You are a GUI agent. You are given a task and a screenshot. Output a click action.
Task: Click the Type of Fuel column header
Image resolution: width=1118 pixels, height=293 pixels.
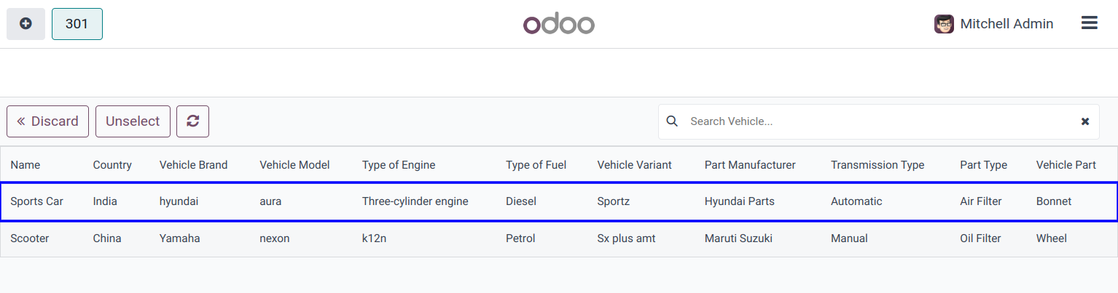click(536, 165)
